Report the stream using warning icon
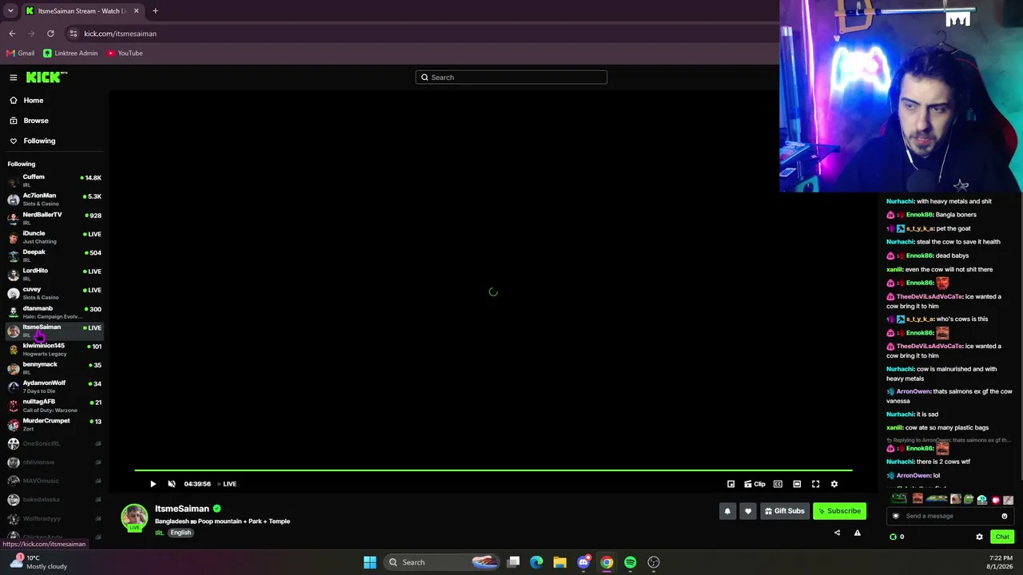The image size is (1023, 575). tap(858, 533)
